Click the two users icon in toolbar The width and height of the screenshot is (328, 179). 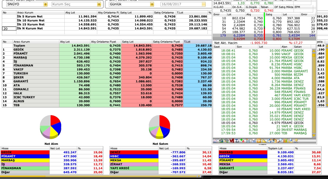coord(275,141)
